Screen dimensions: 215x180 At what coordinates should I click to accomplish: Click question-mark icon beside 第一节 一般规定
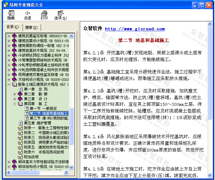pos(26,109)
